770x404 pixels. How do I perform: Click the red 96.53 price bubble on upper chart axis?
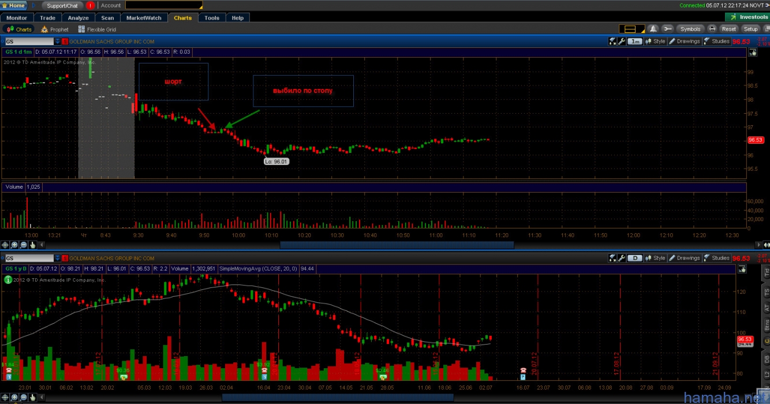756,140
